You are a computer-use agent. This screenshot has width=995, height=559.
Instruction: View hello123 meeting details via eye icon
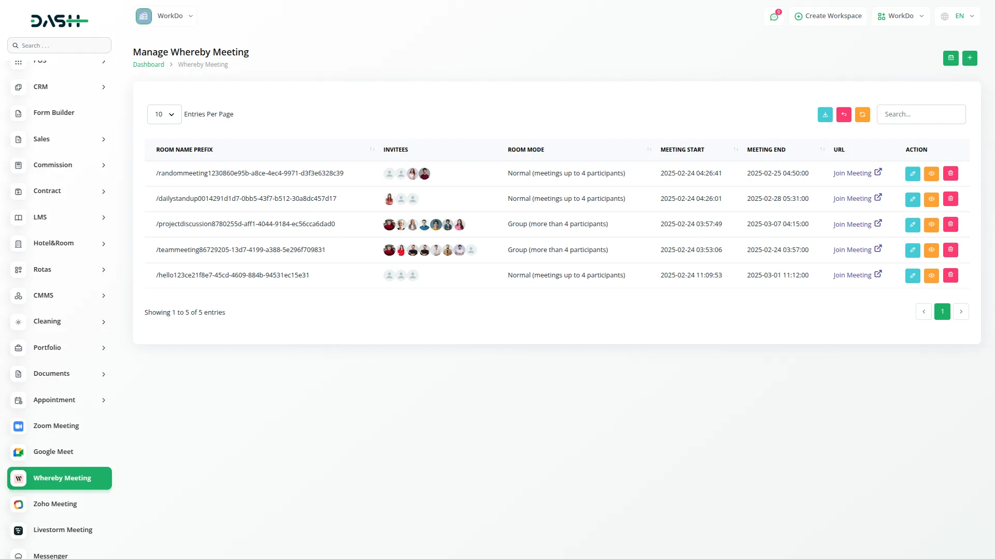931,275
